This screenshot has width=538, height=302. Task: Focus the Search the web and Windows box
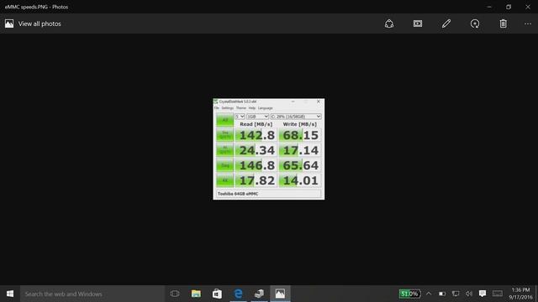92,294
